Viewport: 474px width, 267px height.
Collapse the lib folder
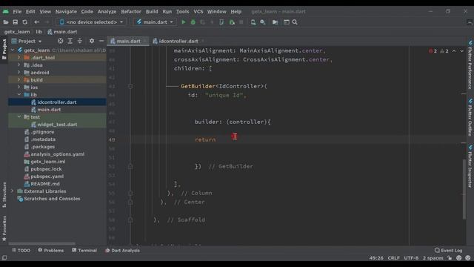click(19, 95)
